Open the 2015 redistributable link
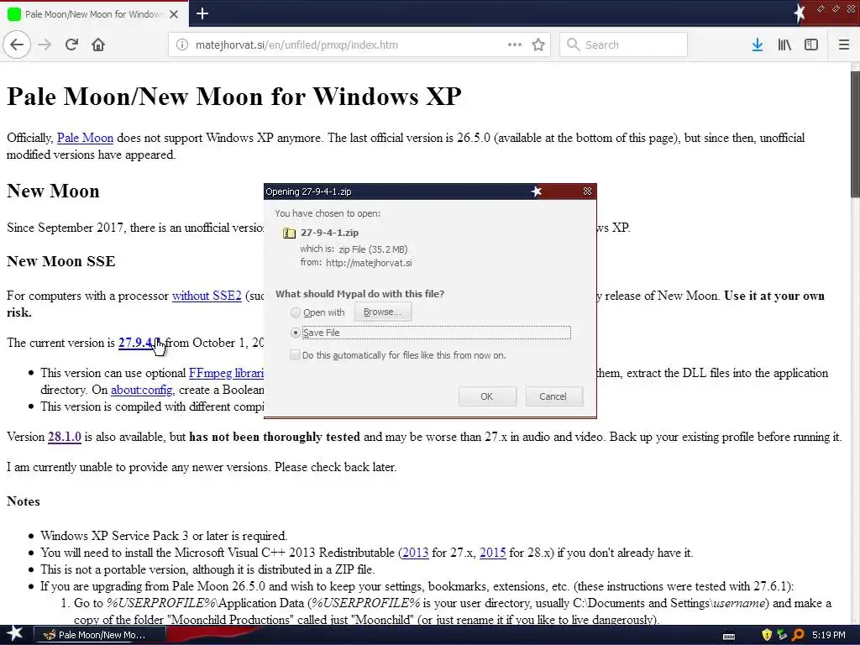 492,553
